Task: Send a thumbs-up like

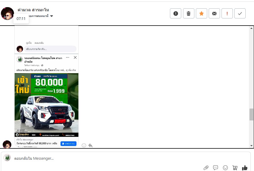Action: 244,168
